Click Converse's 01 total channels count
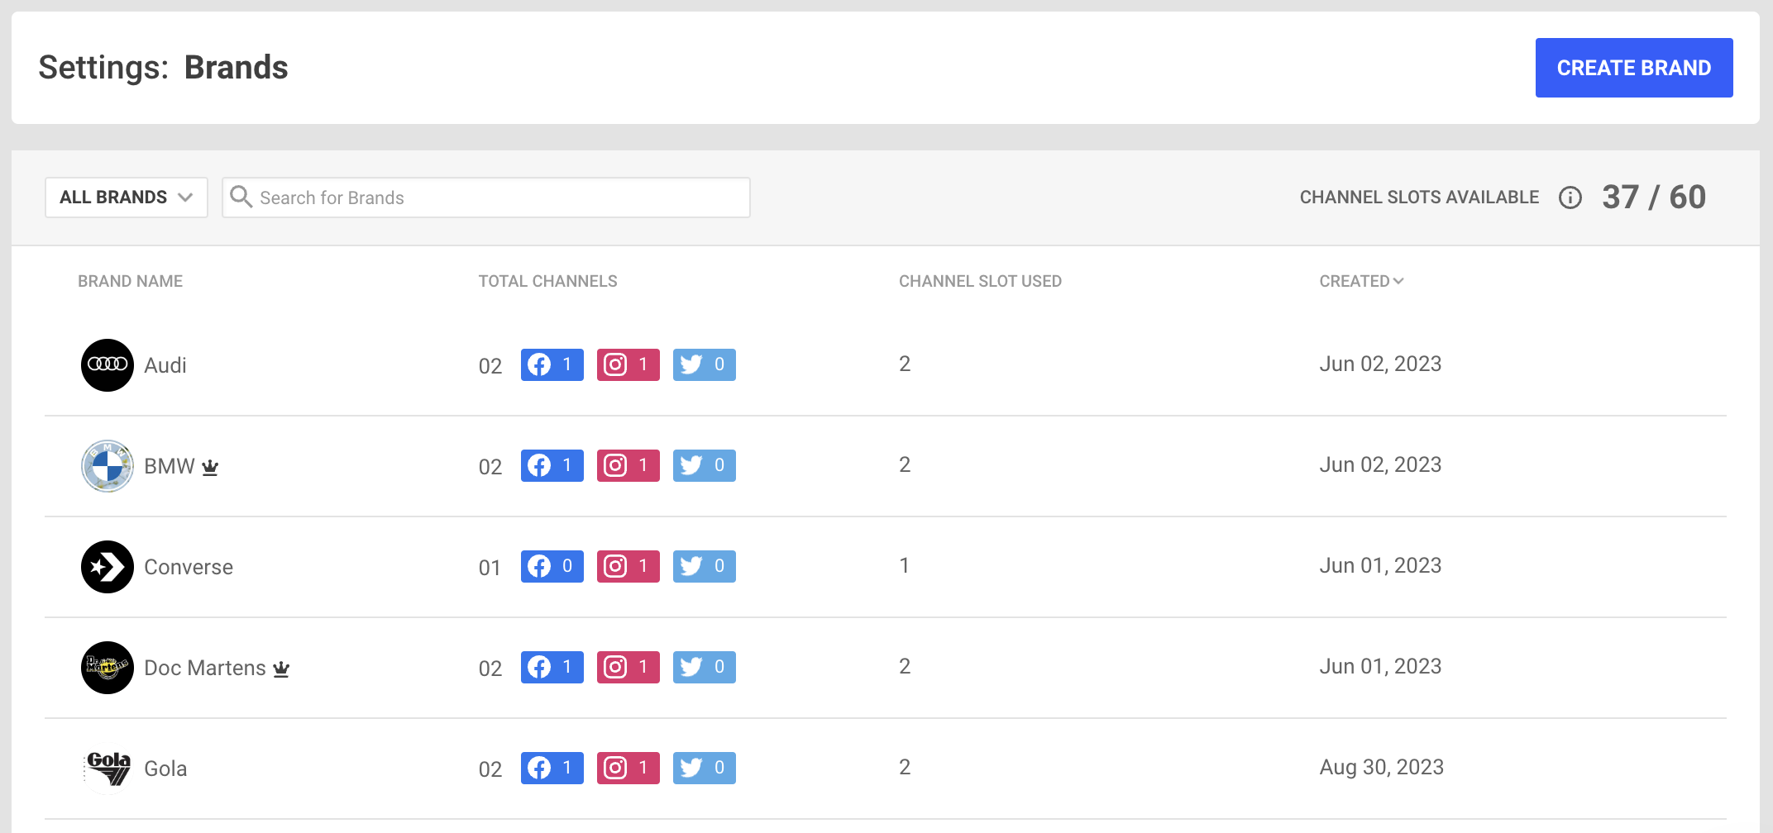The width and height of the screenshot is (1773, 833). [x=490, y=568]
